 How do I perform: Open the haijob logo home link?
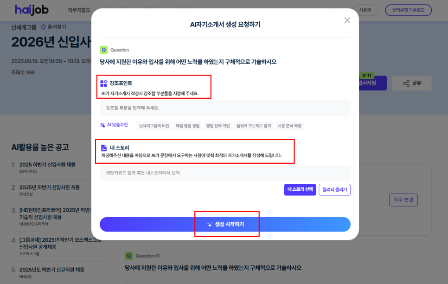(32, 10)
